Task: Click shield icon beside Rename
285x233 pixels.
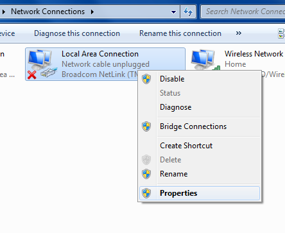Action: [x=146, y=174]
